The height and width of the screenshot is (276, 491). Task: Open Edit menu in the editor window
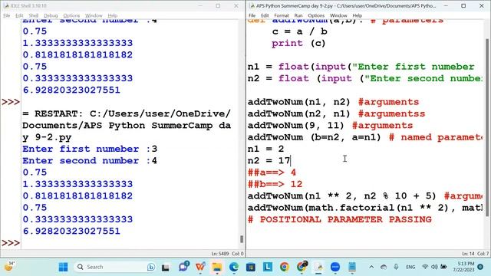[x=265, y=15]
